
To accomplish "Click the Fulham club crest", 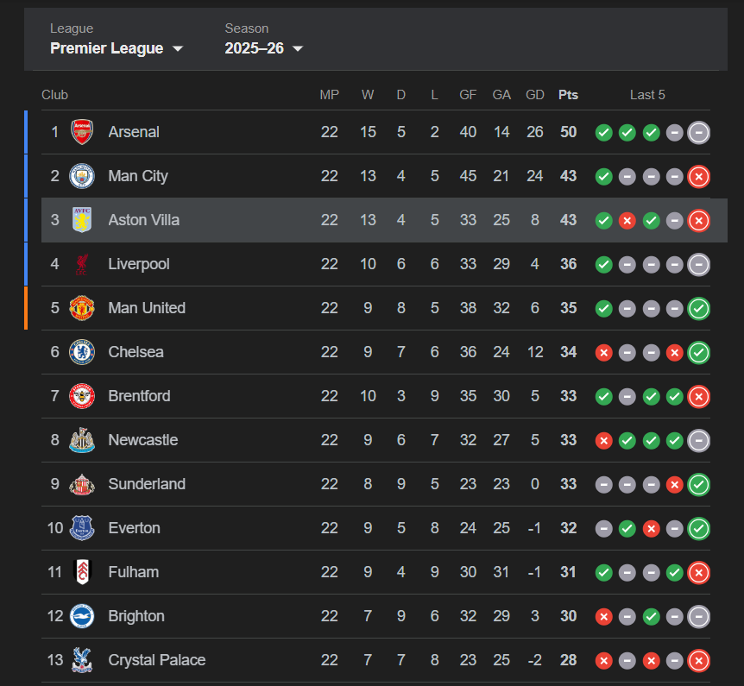I will (x=81, y=572).
